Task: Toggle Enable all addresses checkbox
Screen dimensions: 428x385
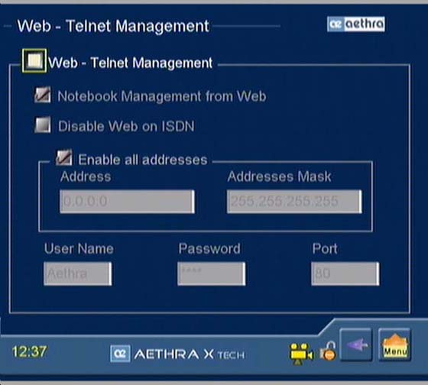Action: click(x=64, y=157)
